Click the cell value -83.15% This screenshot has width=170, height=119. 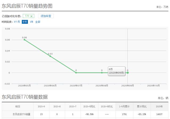click(x=142, y=114)
